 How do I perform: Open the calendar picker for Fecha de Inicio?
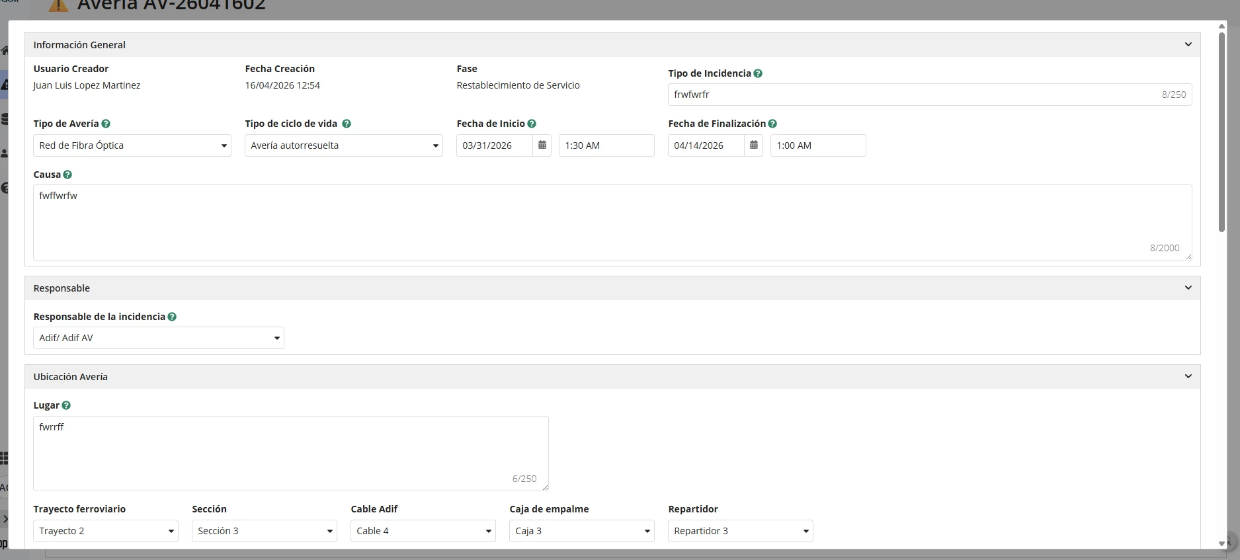coord(542,145)
